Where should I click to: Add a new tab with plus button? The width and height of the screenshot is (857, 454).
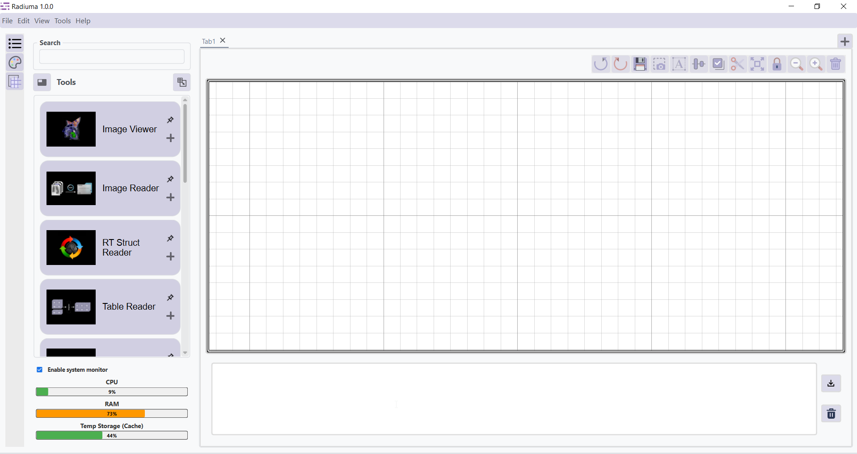click(845, 42)
